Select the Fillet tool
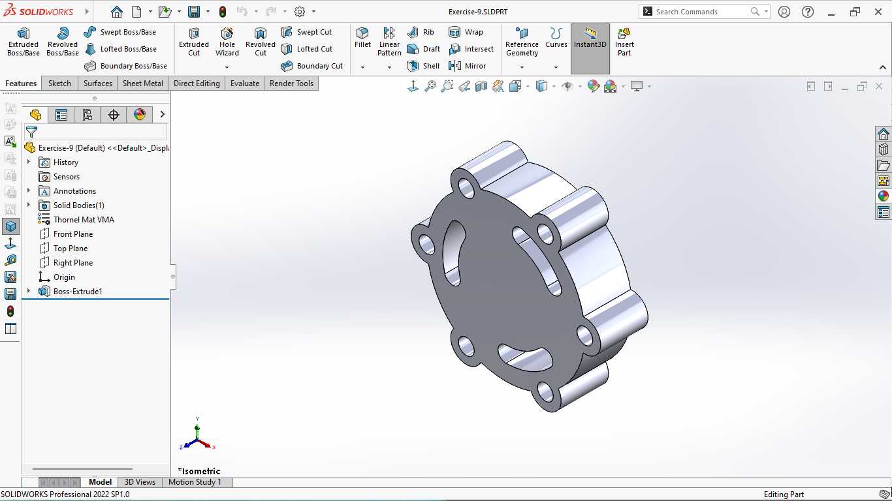Image resolution: width=892 pixels, height=501 pixels. [362, 38]
